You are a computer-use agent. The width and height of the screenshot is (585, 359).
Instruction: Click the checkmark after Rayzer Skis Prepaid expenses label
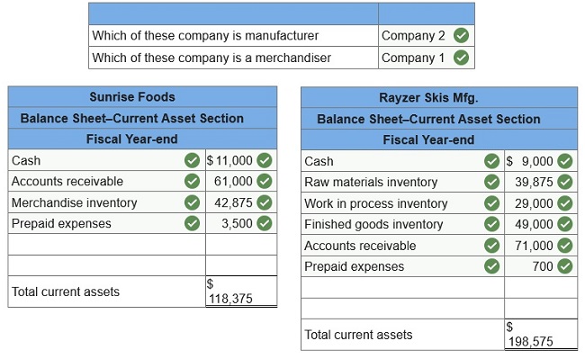[x=491, y=266]
